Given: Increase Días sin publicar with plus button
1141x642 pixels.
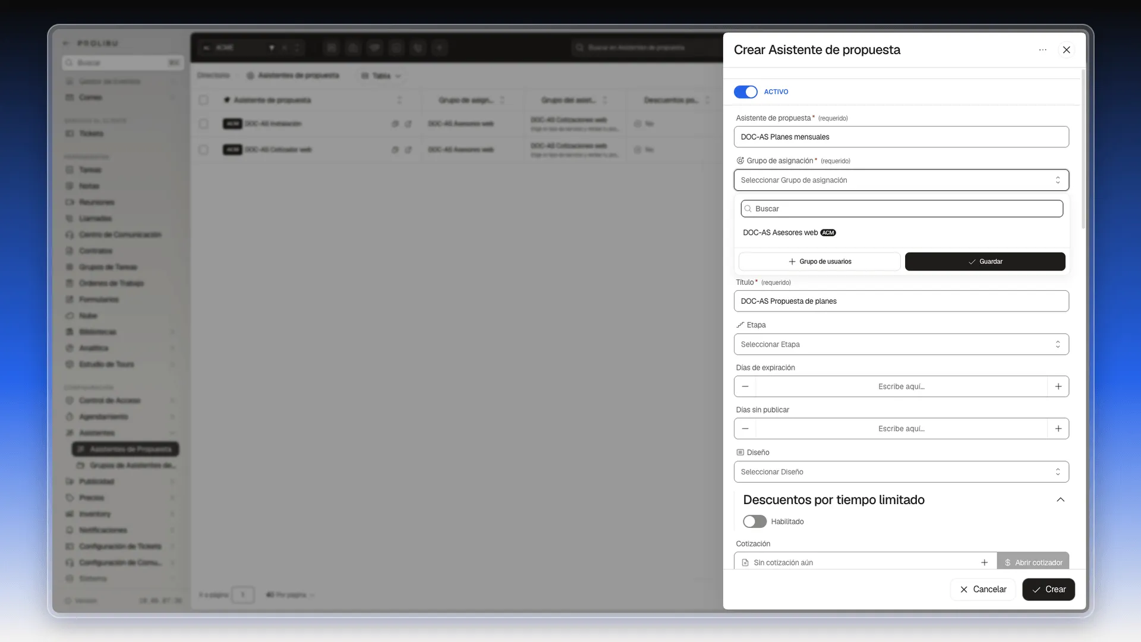Looking at the screenshot, I should pos(1058,429).
